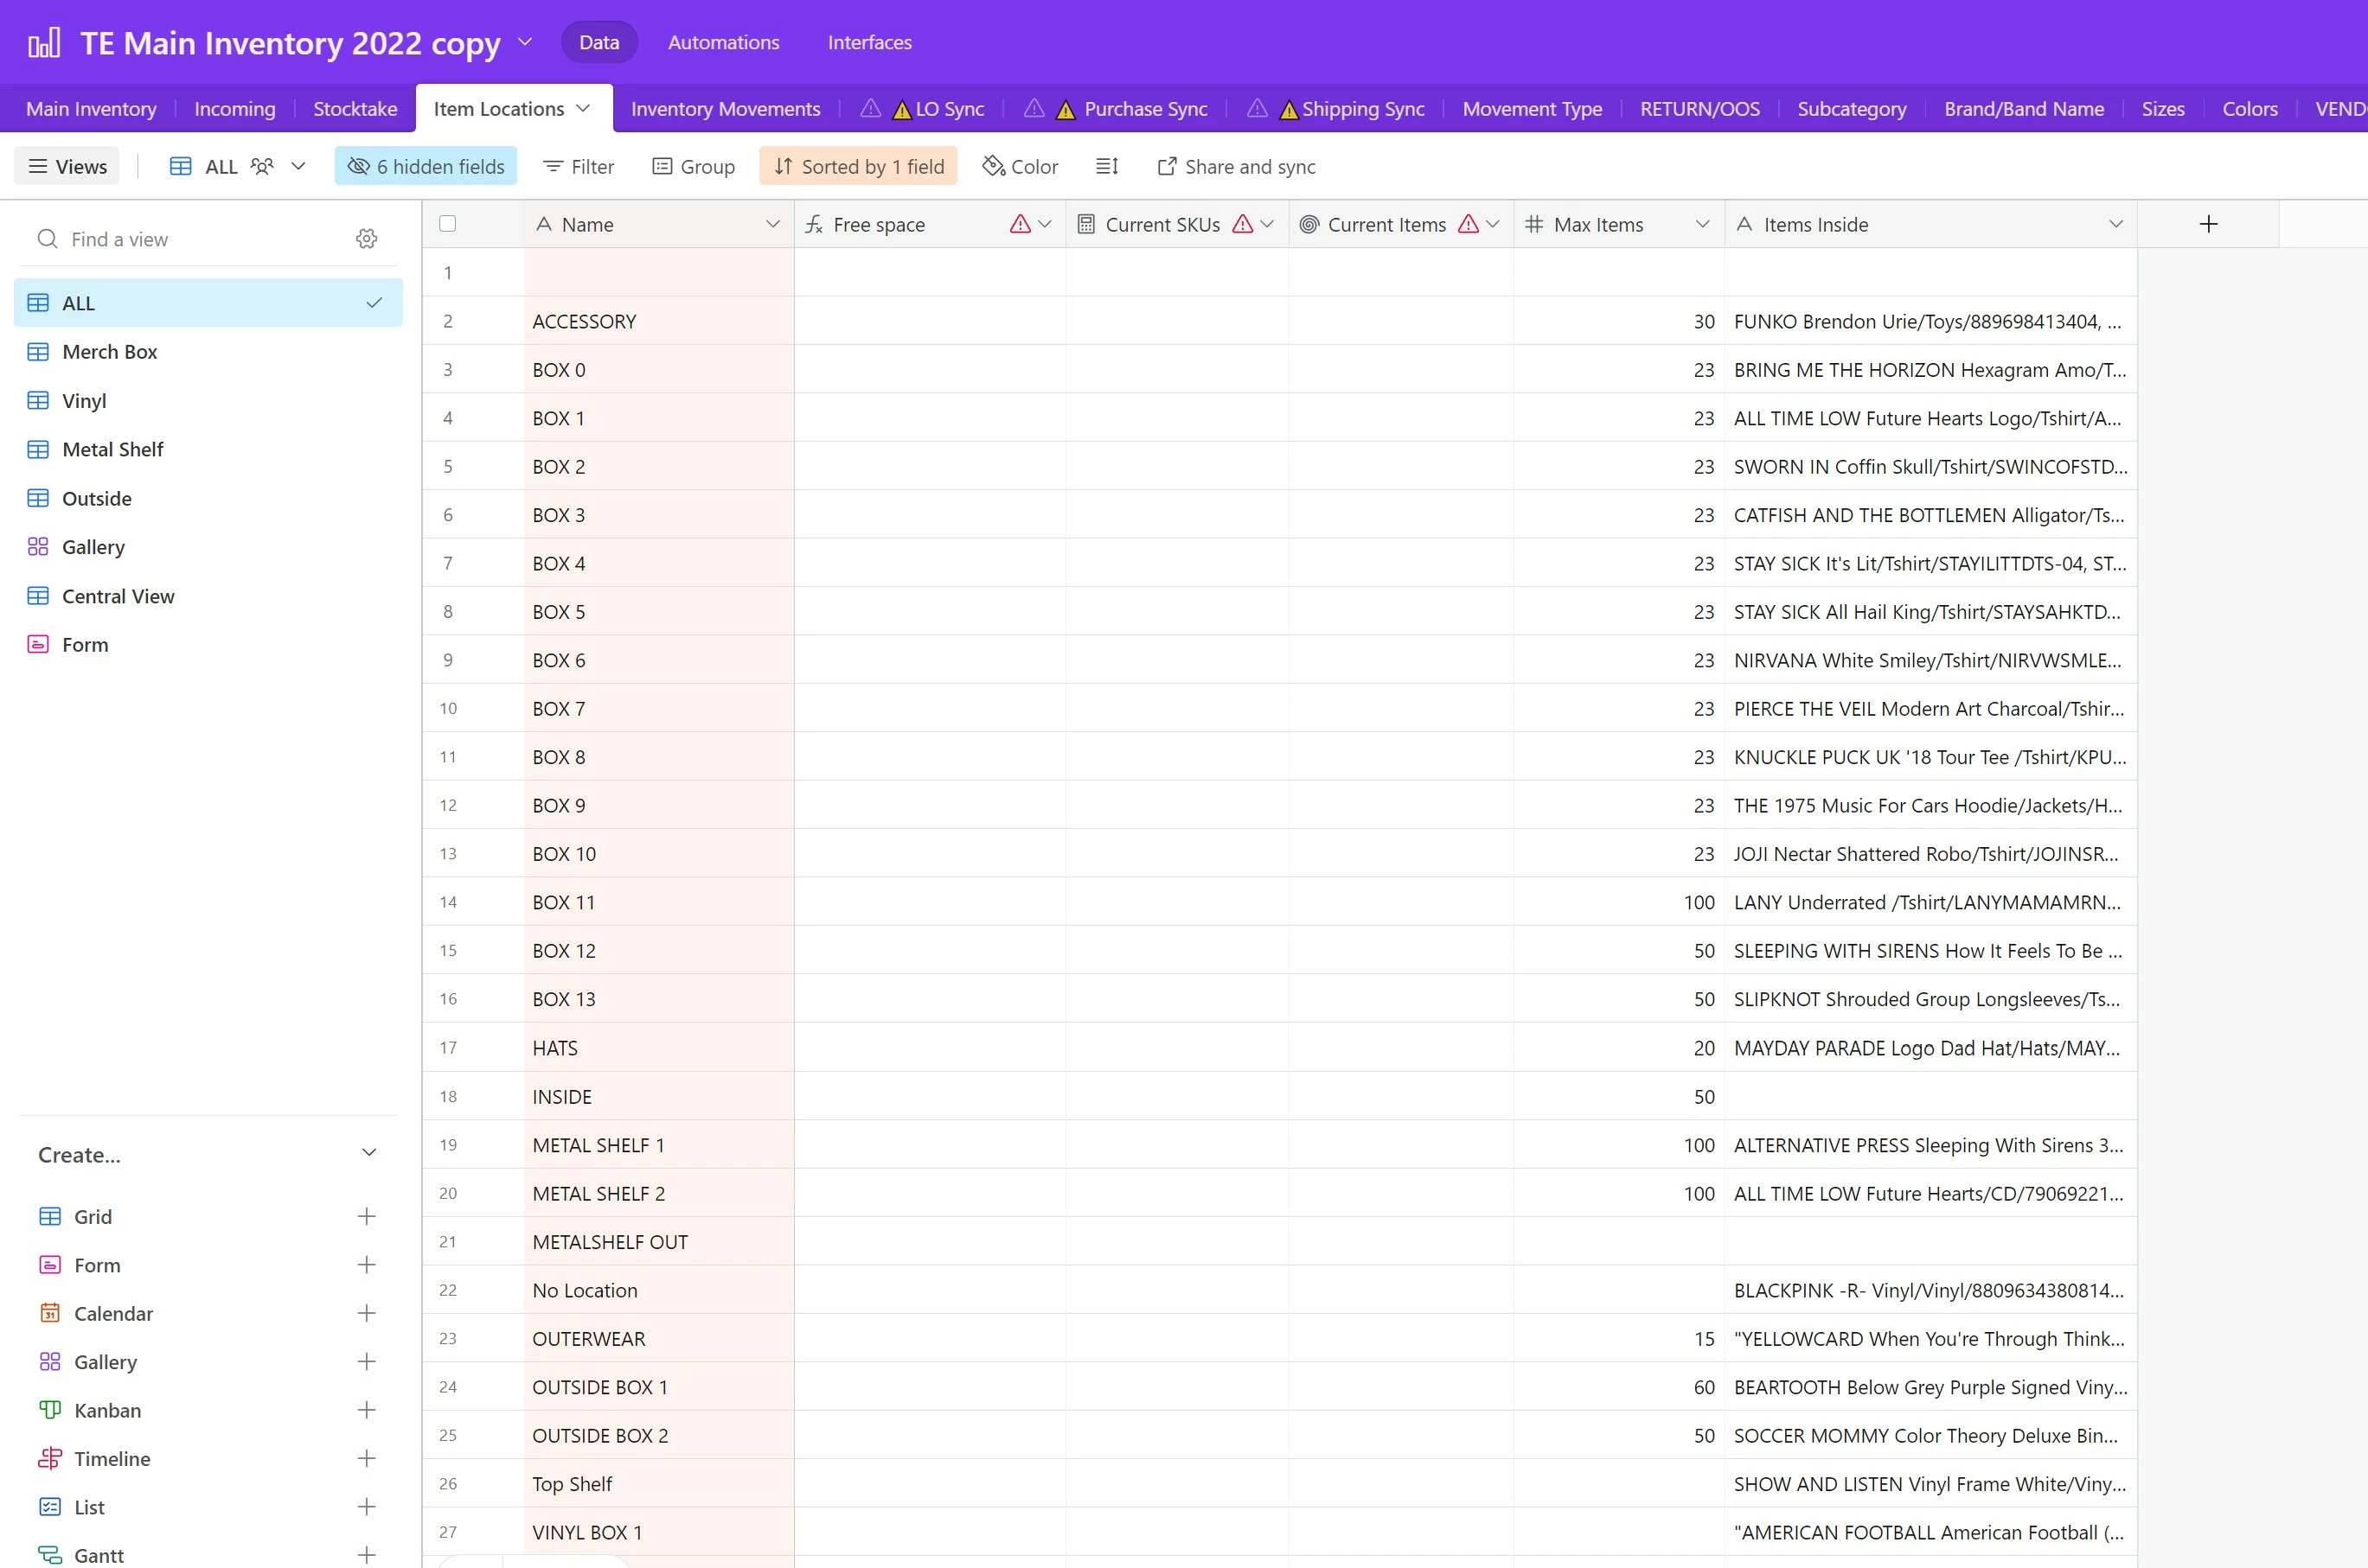The height and width of the screenshot is (1568, 2368).
Task: Collapse the Create section chevron
Action: 368,1154
